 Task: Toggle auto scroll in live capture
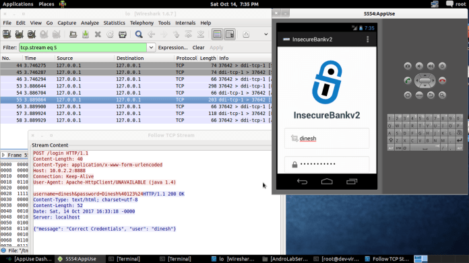[230, 34]
